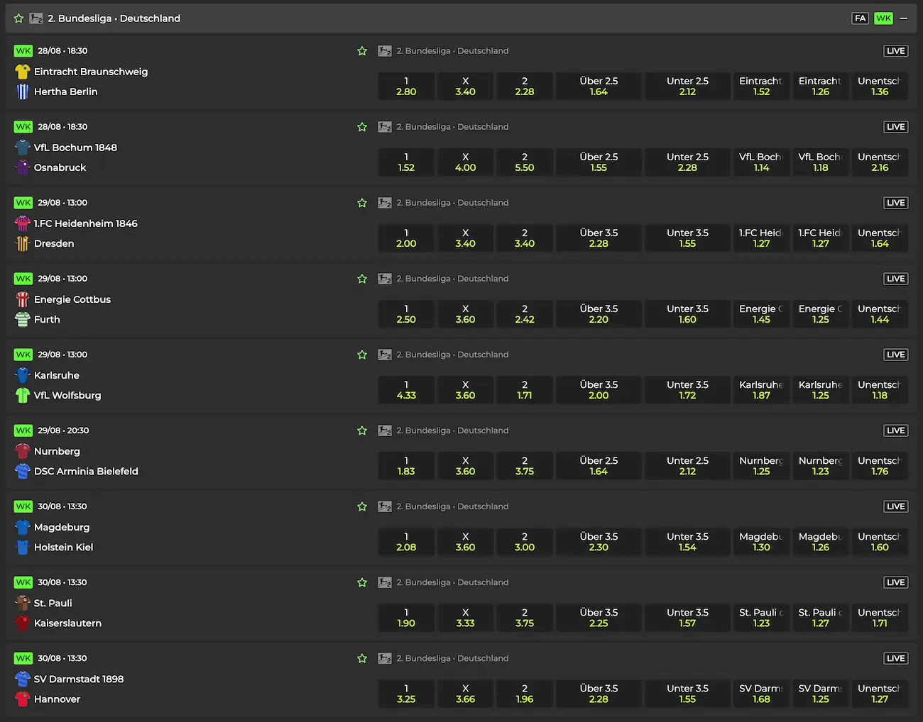Select draw odds 3.33 for St. Pauli match
The height and width of the screenshot is (722, 923).
coord(466,618)
